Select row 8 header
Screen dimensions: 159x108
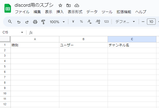pos(5,83)
